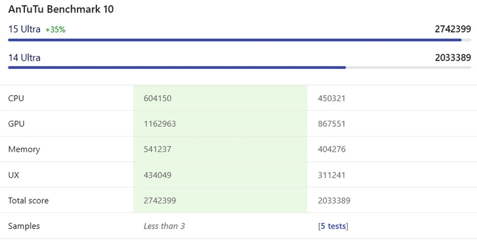
Task: Click the 14 Ultra device name
Action: point(24,58)
